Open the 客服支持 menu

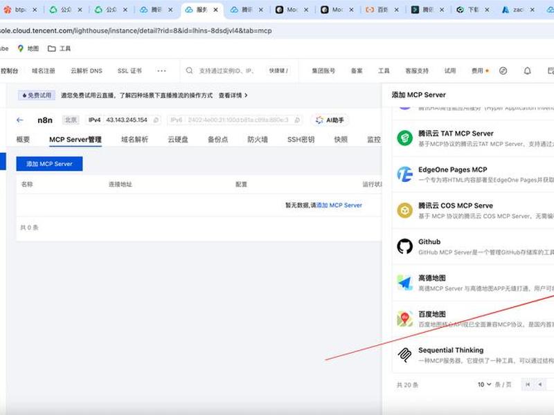(417, 71)
